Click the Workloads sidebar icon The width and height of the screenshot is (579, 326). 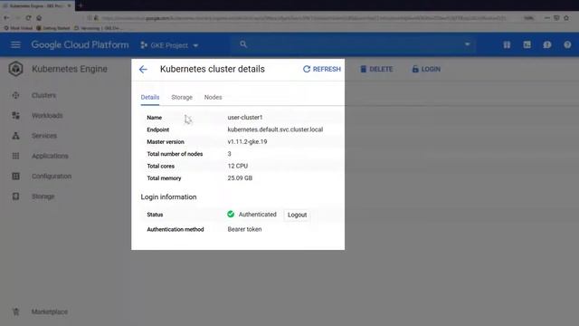(x=15, y=115)
